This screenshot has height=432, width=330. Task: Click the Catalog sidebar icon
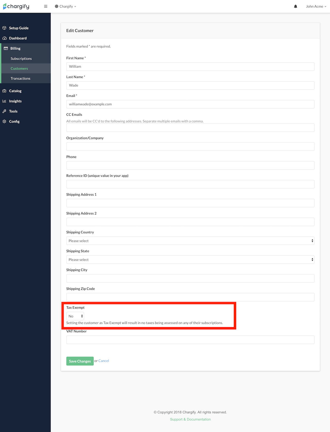pos(4,91)
